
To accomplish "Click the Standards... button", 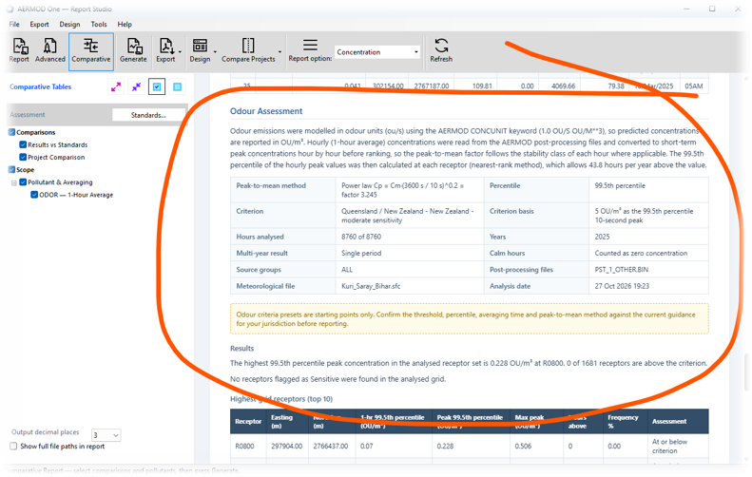I will tap(148, 115).
